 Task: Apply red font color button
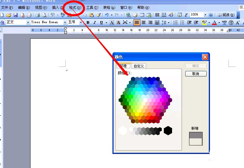(x=214, y=23)
